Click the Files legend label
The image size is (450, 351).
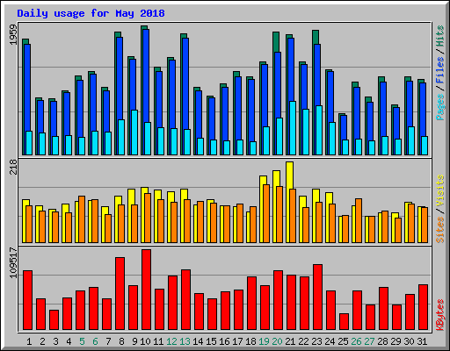click(x=440, y=70)
